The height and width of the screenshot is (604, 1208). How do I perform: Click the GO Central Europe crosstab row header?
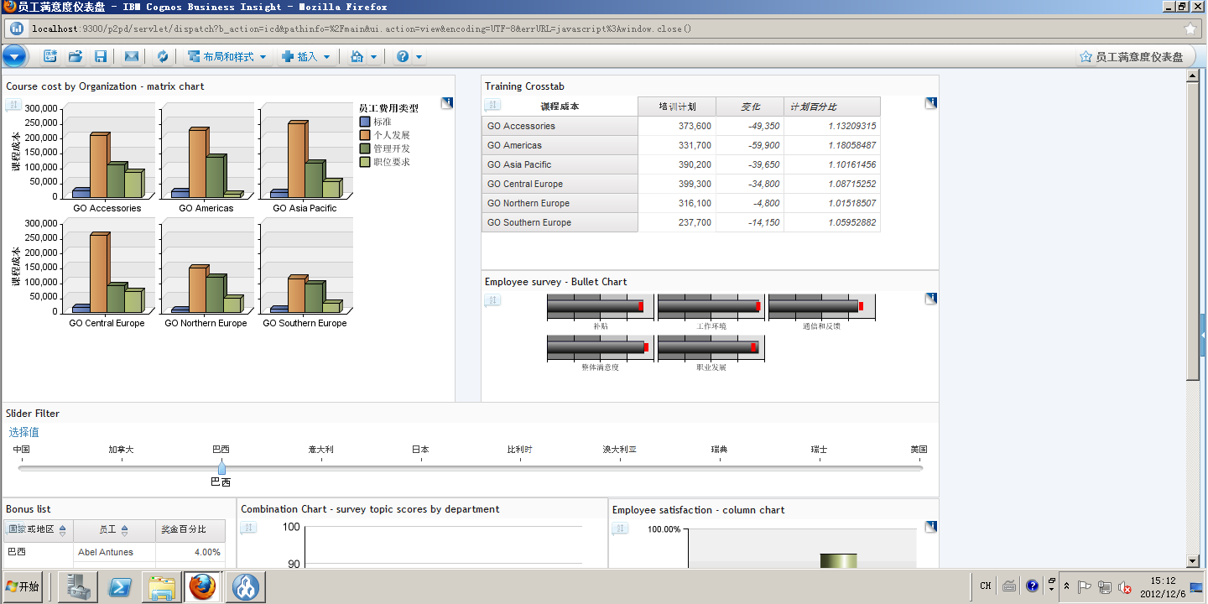point(560,184)
